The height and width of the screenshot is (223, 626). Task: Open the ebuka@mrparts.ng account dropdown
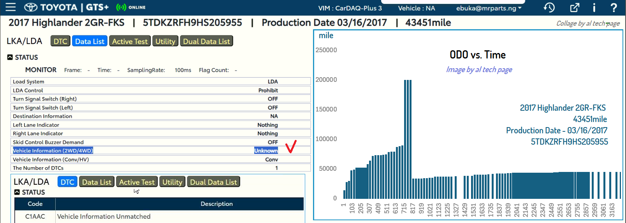pyautogui.click(x=489, y=8)
